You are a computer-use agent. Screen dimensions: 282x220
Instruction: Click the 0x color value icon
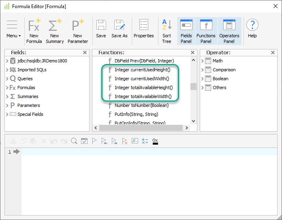[x=155, y=141]
